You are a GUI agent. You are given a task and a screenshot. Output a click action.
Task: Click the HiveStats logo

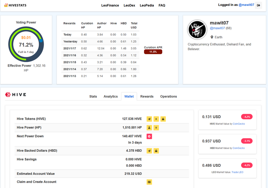(15, 5)
